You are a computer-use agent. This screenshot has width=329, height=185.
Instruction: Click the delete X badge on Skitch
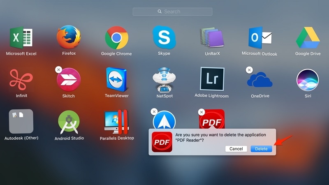pos(58,69)
